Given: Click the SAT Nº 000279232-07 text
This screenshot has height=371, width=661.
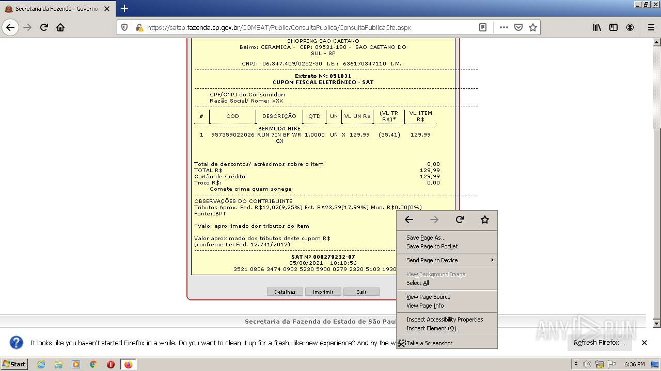Looking at the screenshot, I should [x=323, y=257].
